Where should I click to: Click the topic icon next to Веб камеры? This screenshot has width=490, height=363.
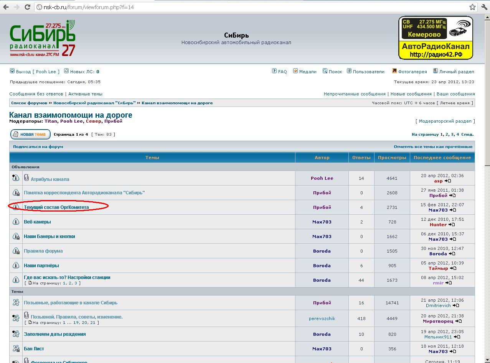[x=16, y=222]
